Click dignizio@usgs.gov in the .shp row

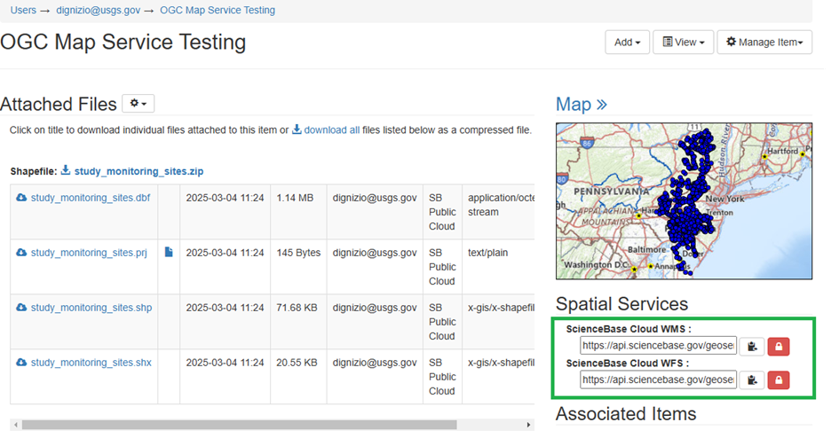click(x=375, y=308)
